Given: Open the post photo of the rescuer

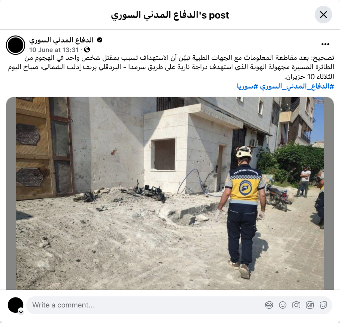Looking at the screenshot, I should pos(170,193).
